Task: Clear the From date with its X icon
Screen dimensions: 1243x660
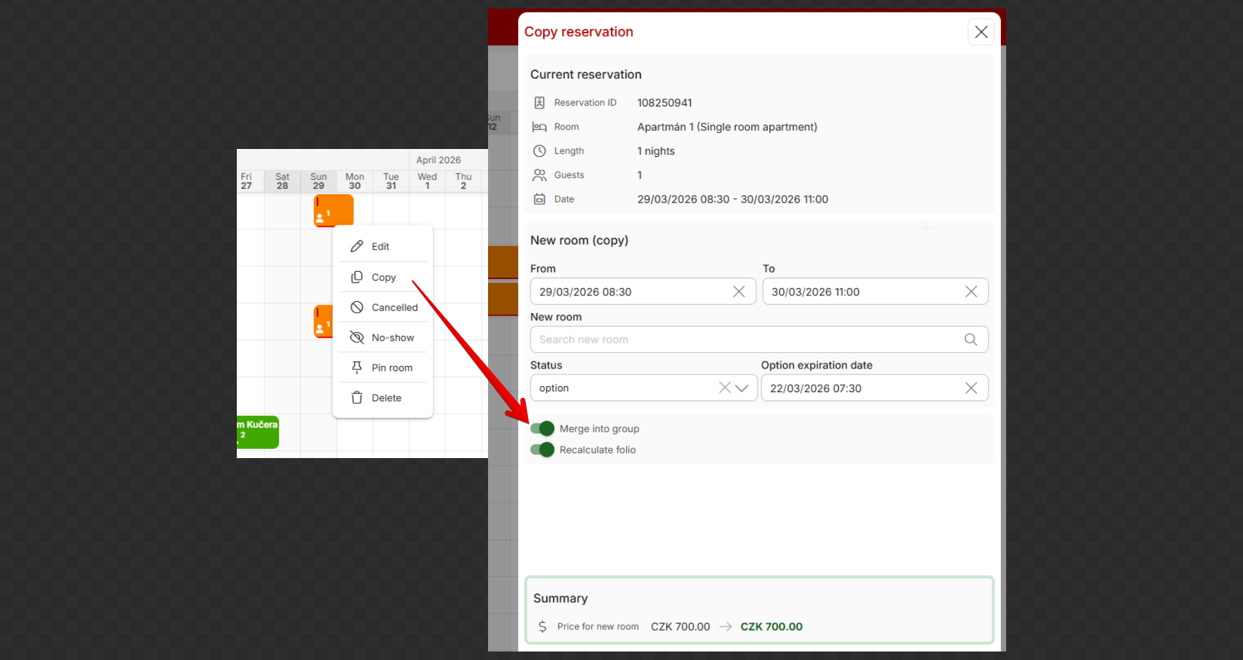Action: click(x=739, y=291)
